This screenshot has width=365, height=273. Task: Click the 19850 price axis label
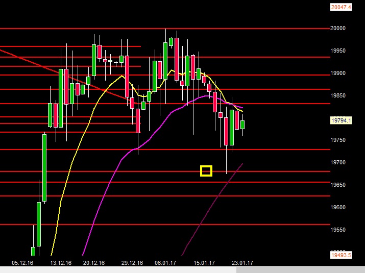[x=338, y=95]
